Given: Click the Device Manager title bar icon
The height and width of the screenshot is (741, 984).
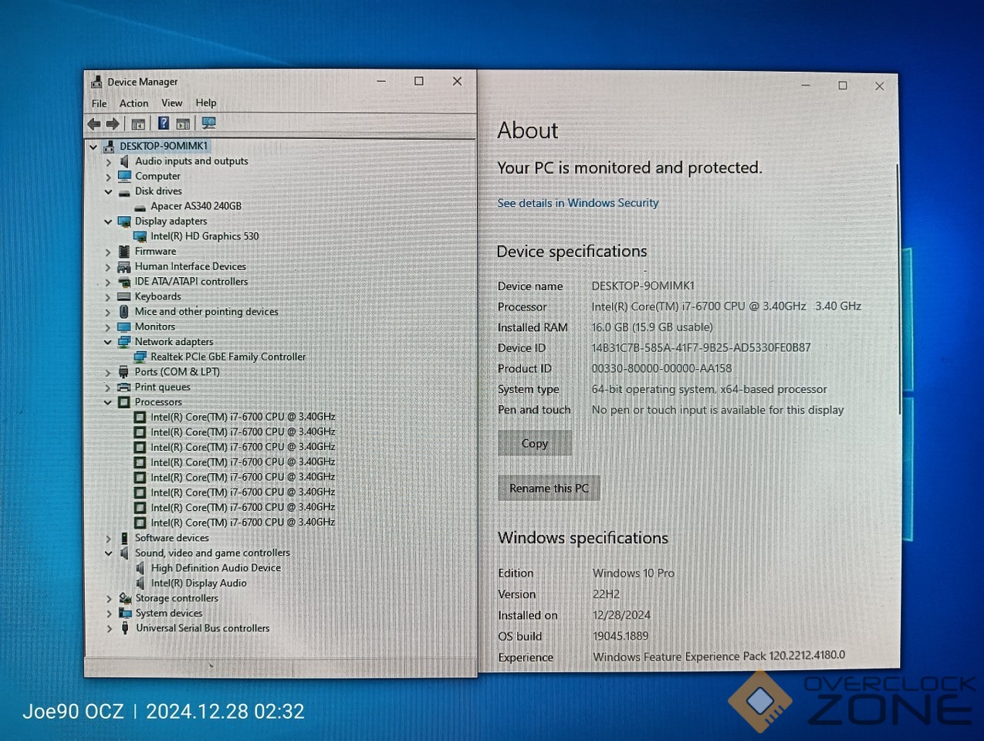Looking at the screenshot, I should click(96, 81).
